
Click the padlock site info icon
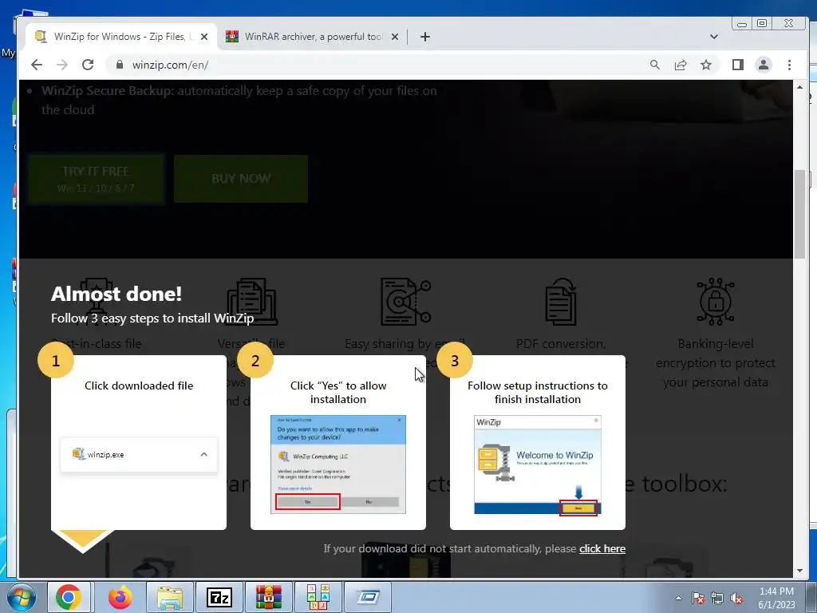(x=120, y=65)
